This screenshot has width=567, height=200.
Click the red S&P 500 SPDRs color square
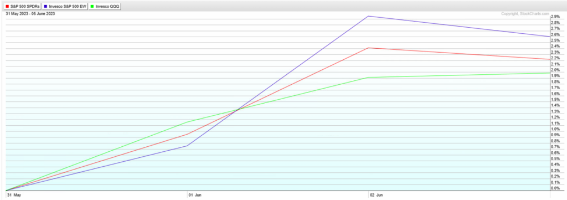coord(8,7)
